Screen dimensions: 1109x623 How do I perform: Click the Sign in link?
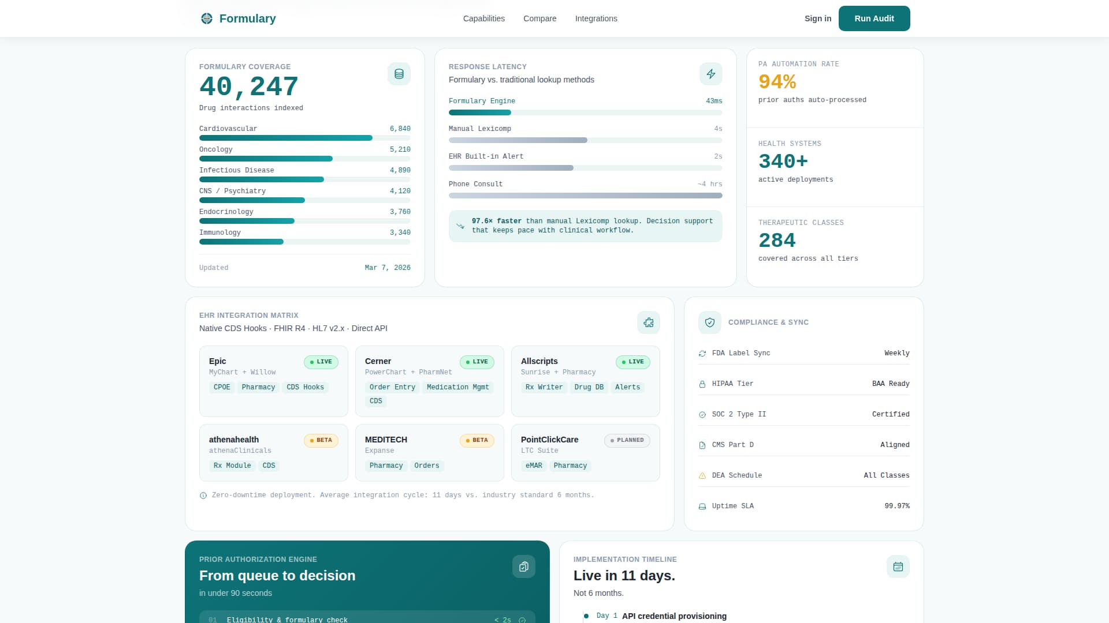click(x=818, y=18)
